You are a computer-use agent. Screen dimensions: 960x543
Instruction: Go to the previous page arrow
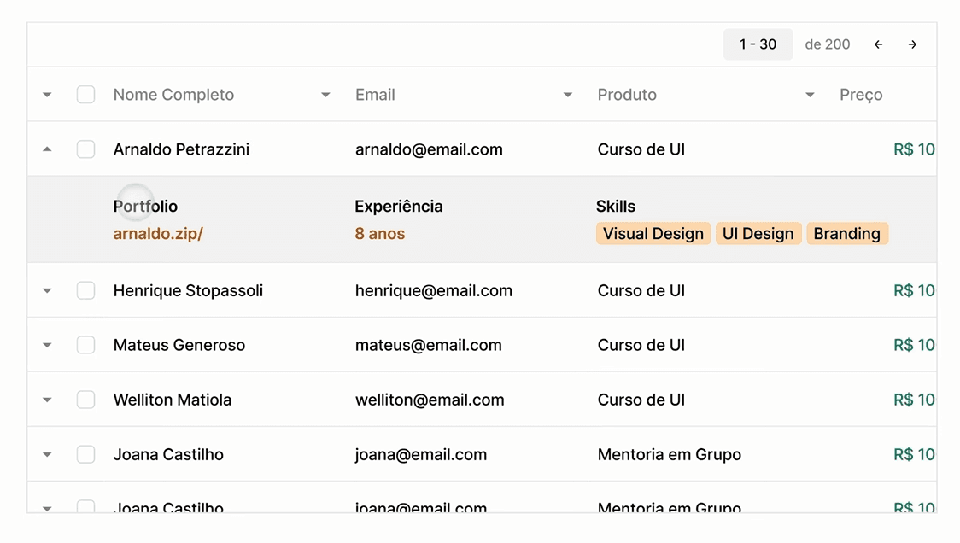click(x=878, y=44)
